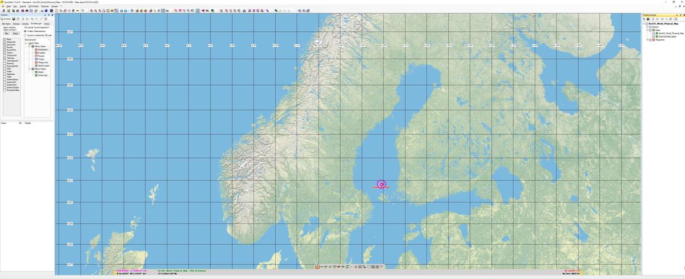
Task: Click the Tracks icon in Meine Daten
Action: click(36, 59)
